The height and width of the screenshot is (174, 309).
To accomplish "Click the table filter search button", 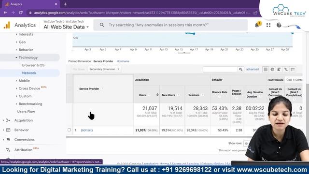I will pos(240,69).
